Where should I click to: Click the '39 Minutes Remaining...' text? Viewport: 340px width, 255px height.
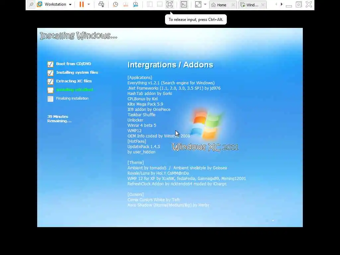coord(59,119)
